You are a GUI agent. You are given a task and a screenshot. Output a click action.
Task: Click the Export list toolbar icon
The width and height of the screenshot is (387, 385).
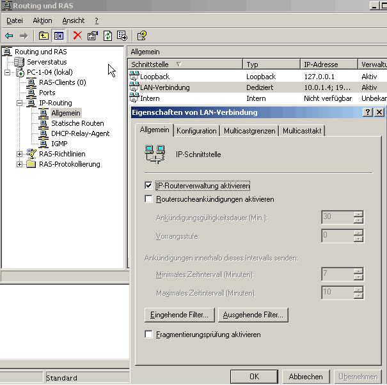click(122, 36)
